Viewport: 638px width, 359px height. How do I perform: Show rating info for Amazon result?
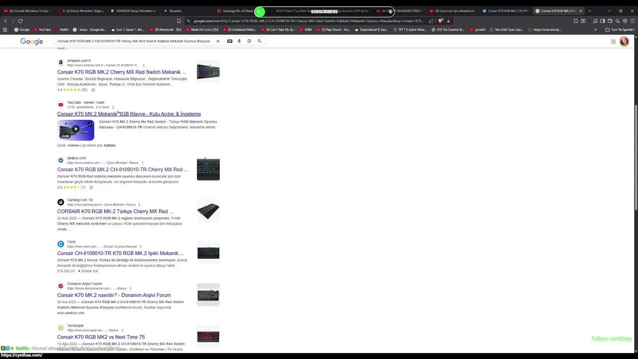(93, 90)
